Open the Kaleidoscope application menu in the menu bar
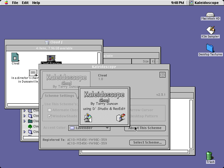 pos(204,3)
